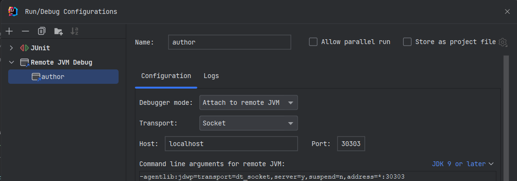Click the Port label
Image resolution: width=517 pixels, height=181 pixels.
click(321, 144)
